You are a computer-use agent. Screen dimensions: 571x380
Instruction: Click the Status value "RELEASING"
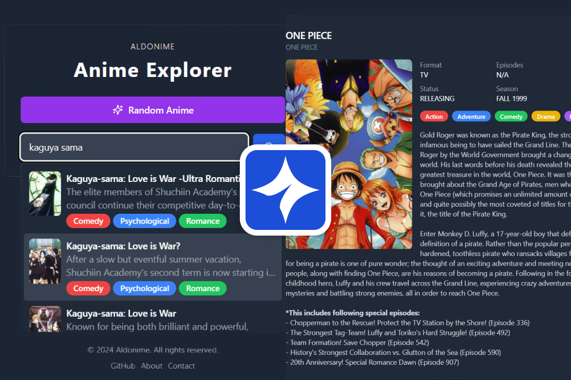[437, 99]
